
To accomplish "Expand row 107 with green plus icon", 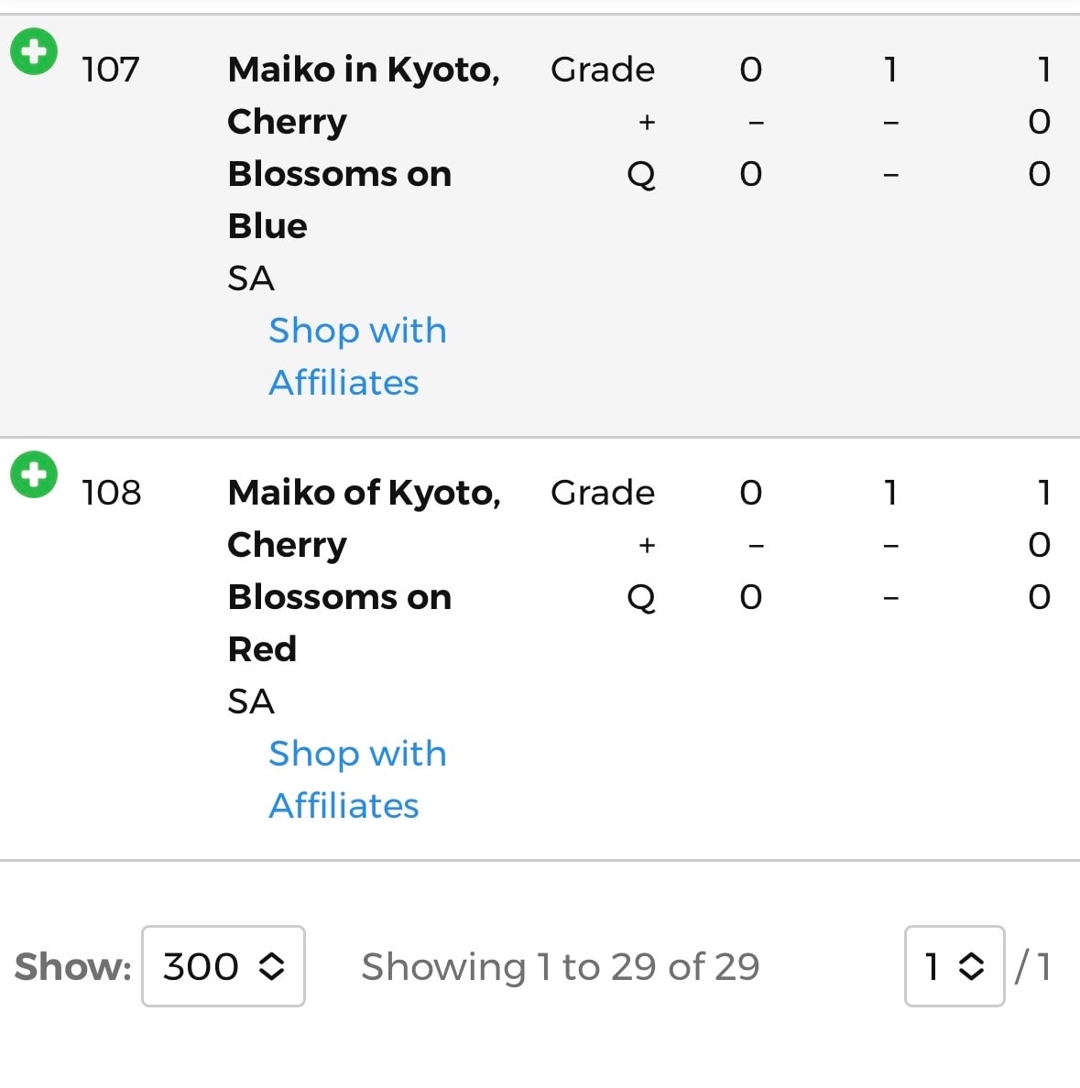I will [33, 51].
